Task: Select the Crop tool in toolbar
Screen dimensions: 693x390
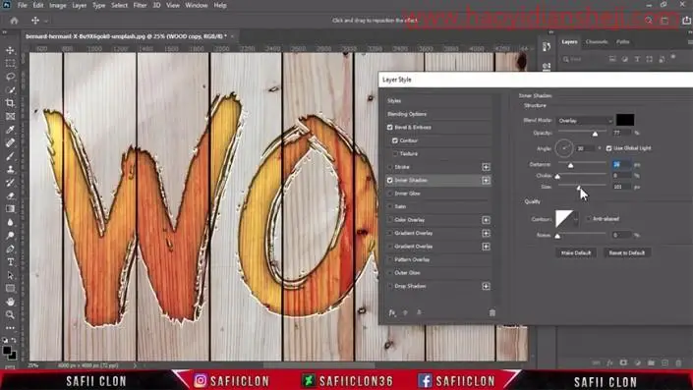Action: (10, 103)
